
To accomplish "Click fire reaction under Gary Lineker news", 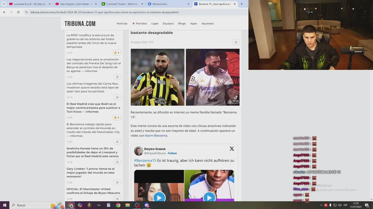I will pyautogui.click(x=117, y=182).
